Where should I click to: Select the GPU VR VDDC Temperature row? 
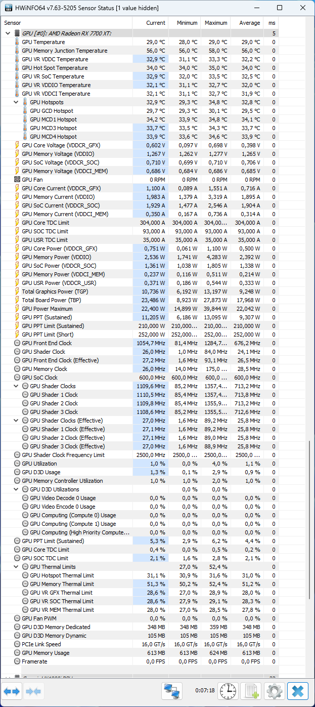coord(139,59)
